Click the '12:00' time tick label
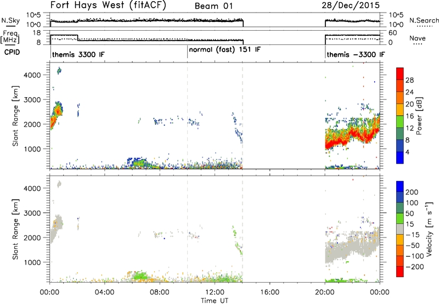Screen dimensions: 439x304 click(x=215, y=292)
